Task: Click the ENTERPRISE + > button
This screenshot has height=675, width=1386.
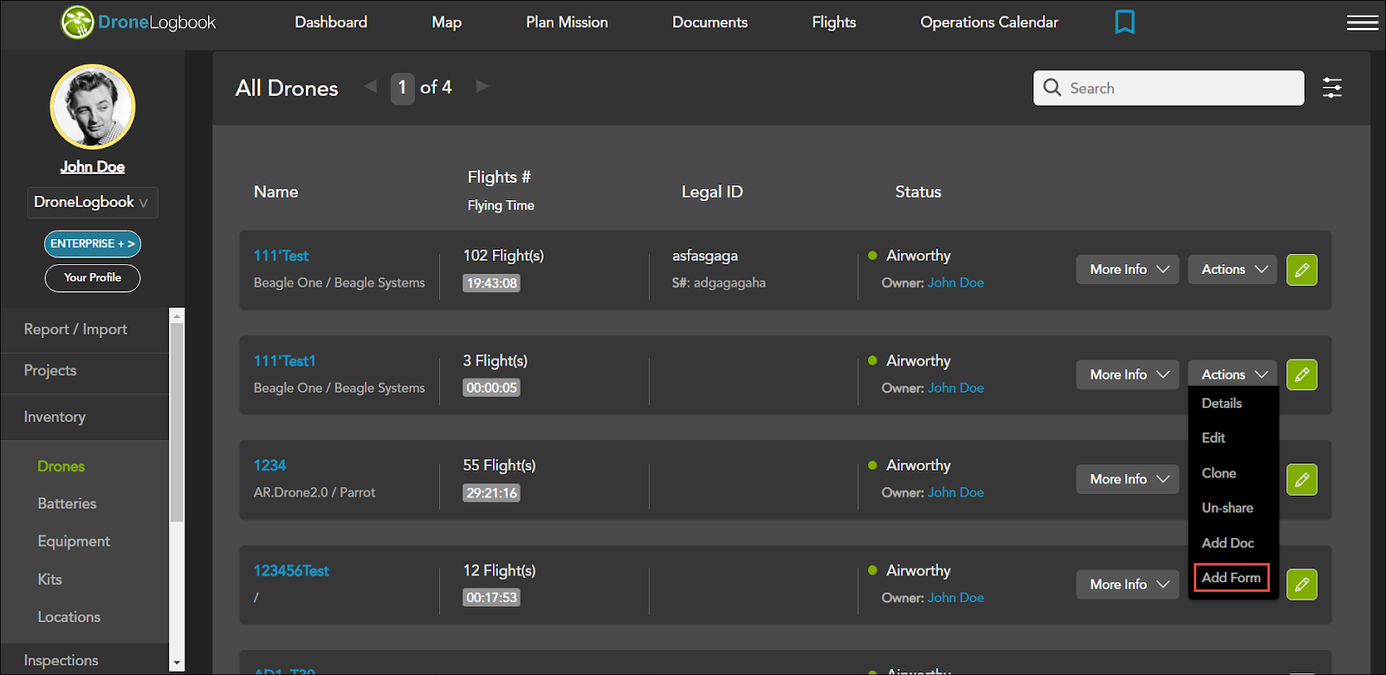Action: click(x=93, y=243)
